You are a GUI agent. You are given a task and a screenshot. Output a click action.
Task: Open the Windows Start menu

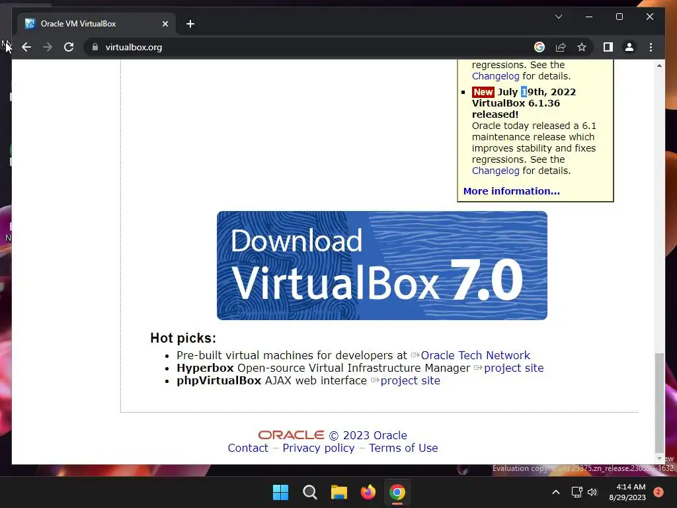tap(280, 492)
